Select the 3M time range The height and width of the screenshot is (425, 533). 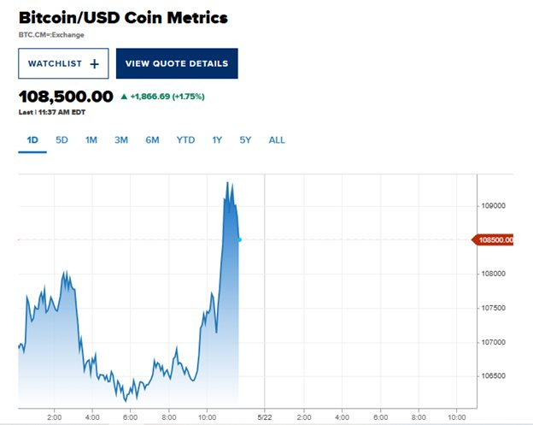coord(121,139)
